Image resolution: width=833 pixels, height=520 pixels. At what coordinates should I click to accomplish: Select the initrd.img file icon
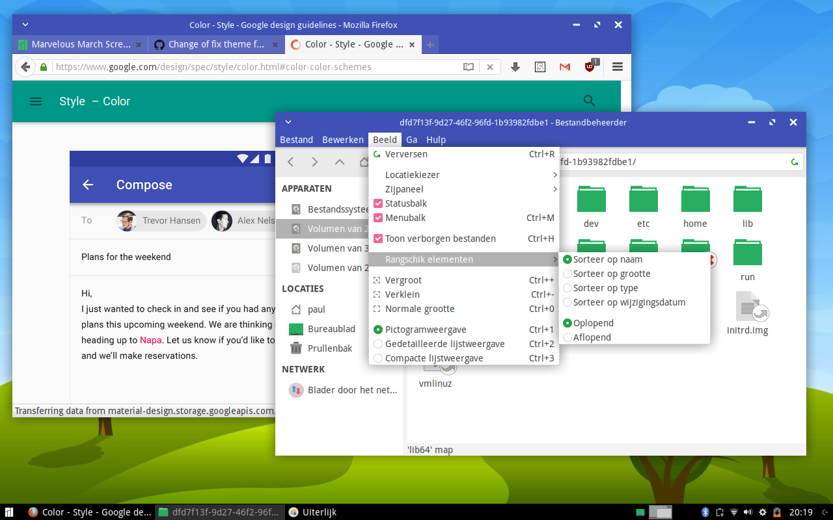[750, 306]
